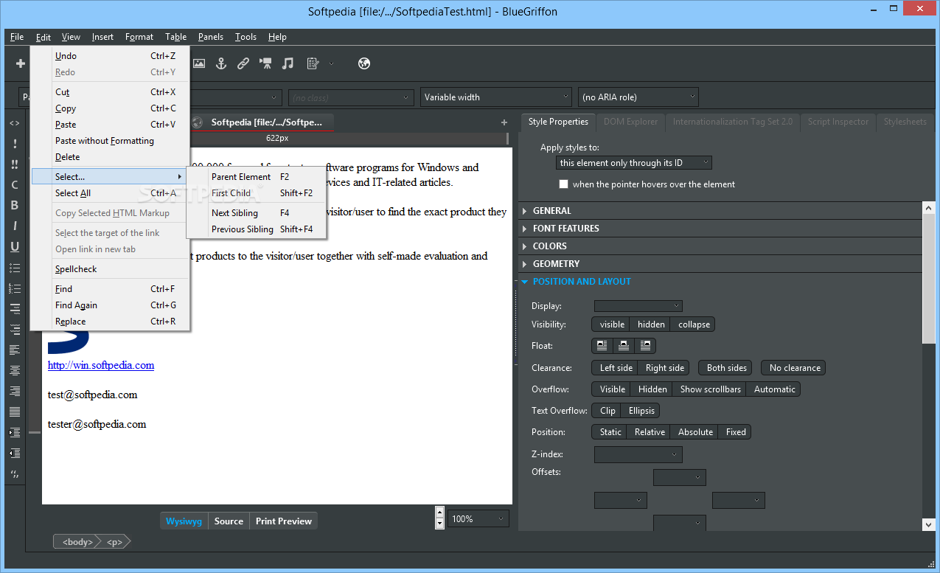
Task: Switch to the Stylesheets tab
Action: tap(905, 122)
